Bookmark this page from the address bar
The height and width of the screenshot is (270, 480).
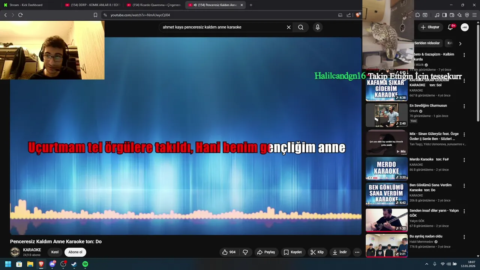(x=95, y=15)
